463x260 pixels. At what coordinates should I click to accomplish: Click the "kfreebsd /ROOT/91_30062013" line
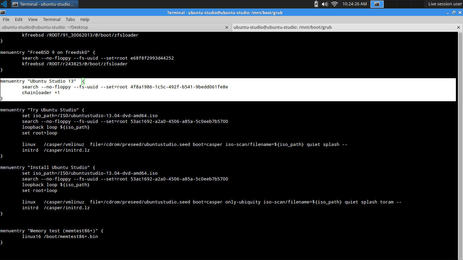(80, 35)
